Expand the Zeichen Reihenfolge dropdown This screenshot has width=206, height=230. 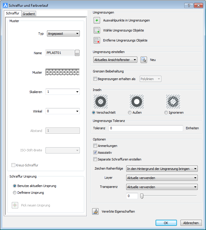162,169
